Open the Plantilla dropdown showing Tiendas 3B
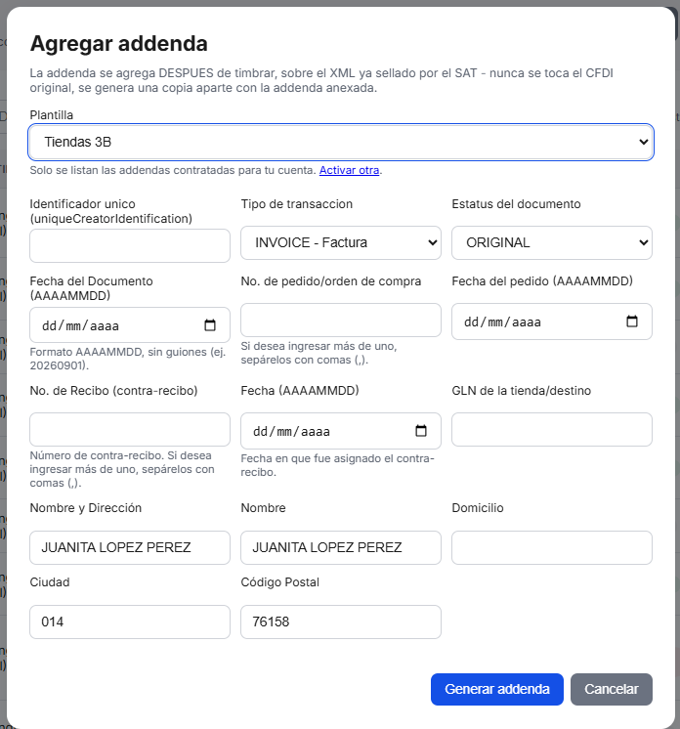This screenshot has height=729, width=680. coord(341,142)
